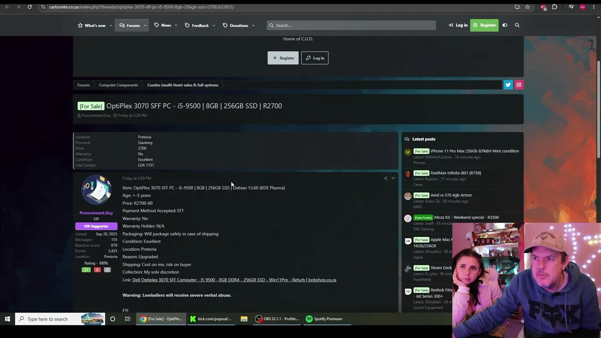Click the Draco Za avatar beside Amd post
The image size is (601, 338).
point(408,196)
